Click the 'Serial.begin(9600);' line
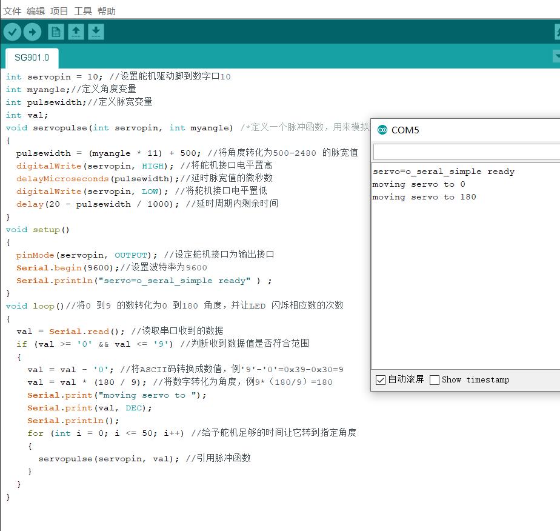560x531 pixels. tap(112, 268)
